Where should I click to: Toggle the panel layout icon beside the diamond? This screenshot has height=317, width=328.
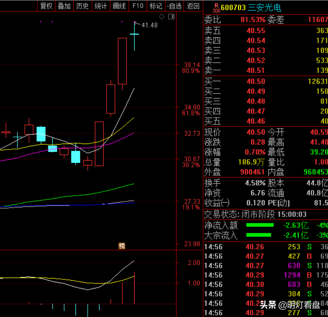click(x=171, y=16)
